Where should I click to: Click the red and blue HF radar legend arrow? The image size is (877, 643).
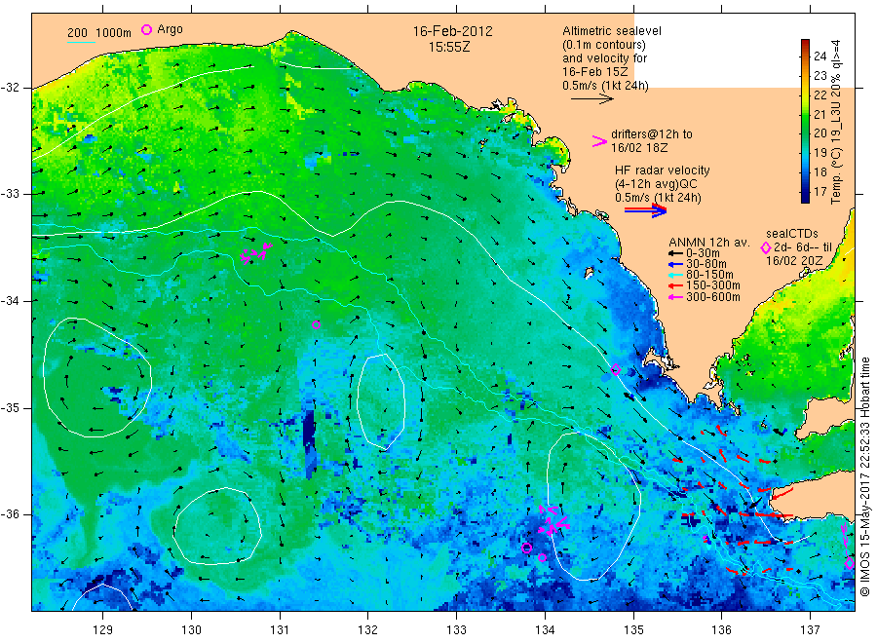pyautogui.click(x=645, y=210)
